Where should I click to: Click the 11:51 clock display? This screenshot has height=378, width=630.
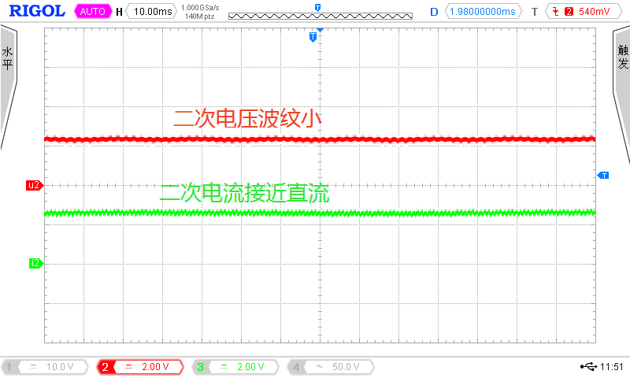coord(612,367)
